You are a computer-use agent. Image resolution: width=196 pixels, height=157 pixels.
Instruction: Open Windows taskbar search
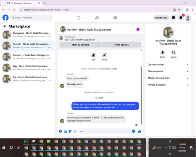[x=11, y=148]
